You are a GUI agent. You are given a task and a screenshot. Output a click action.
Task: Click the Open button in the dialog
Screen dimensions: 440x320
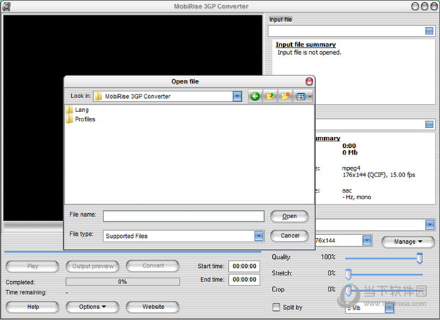click(x=290, y=216)
